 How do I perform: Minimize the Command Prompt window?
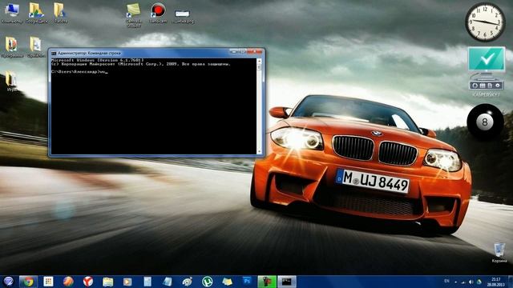tap(234, 51)
